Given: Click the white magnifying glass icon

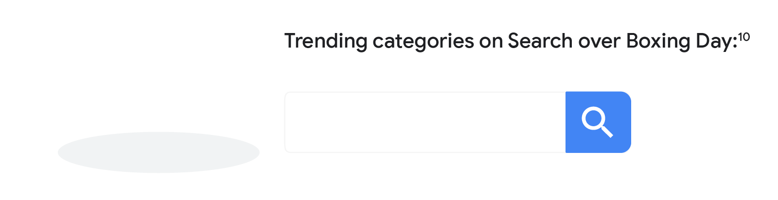Looking at the screenshot, I should [598, 123].
